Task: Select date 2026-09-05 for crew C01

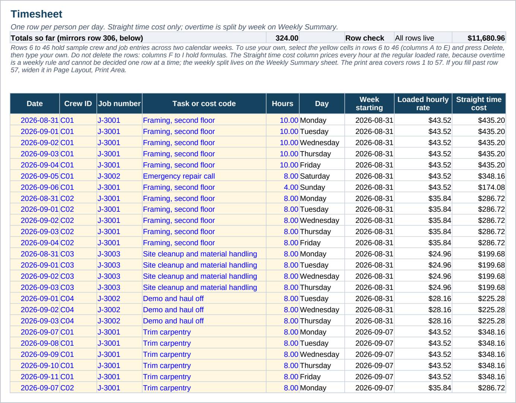Action: coord(35,176)
